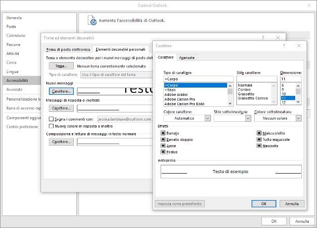Close the Firme ed elementi decorativi dialog
This screenshot has height=228, width=317.
[278, 38]
